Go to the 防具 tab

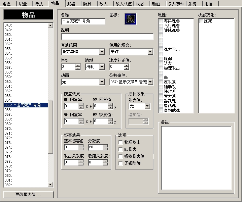[88, 4]
